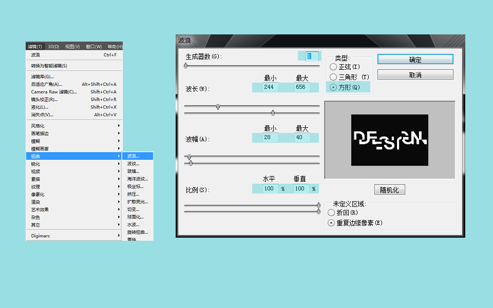Image resolution: width=493 pixels, height=308 pixels.
Task: Click the minimum wavelength slider handle
Action: coord(218,107)
